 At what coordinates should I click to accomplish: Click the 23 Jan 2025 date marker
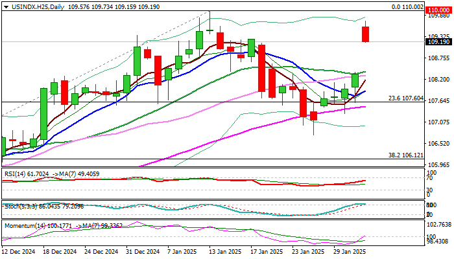308,252
